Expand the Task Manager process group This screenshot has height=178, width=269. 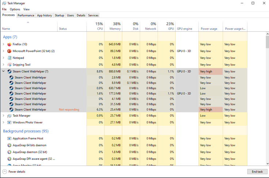tap(3, 115)
